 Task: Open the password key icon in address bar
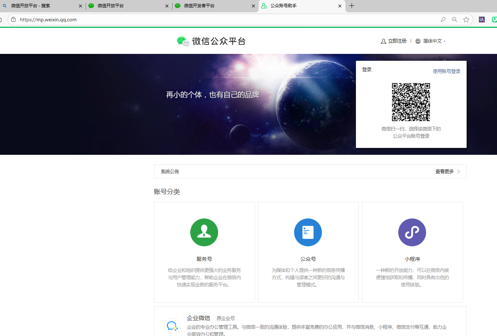point(443,20)
